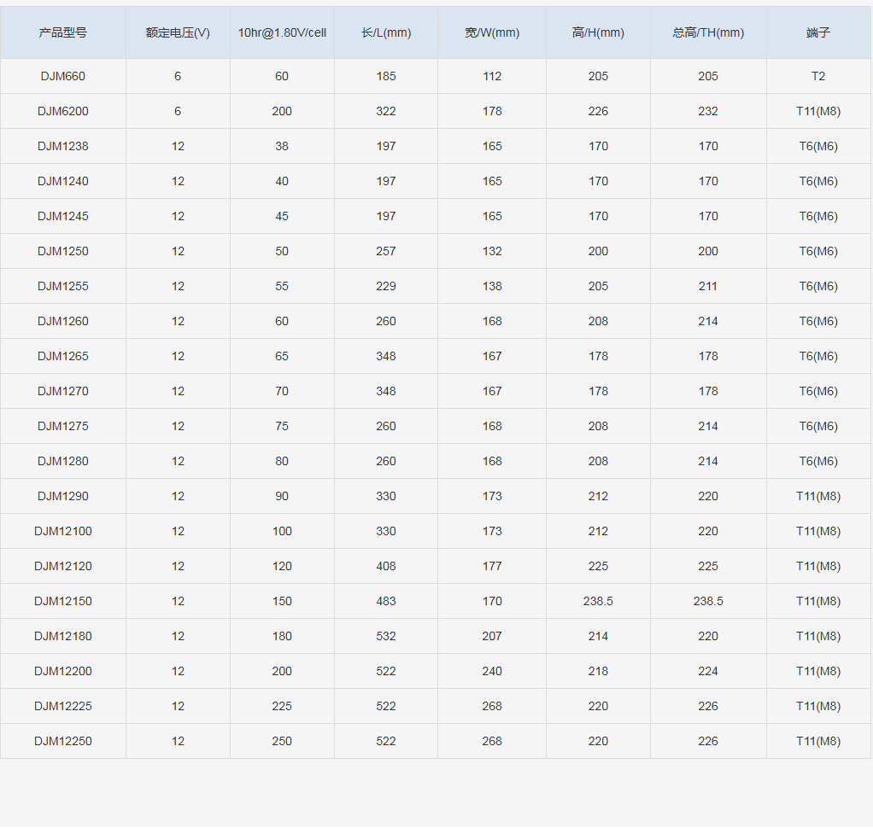
Task: Select the DJM12120 model cell
Action: 63,567
